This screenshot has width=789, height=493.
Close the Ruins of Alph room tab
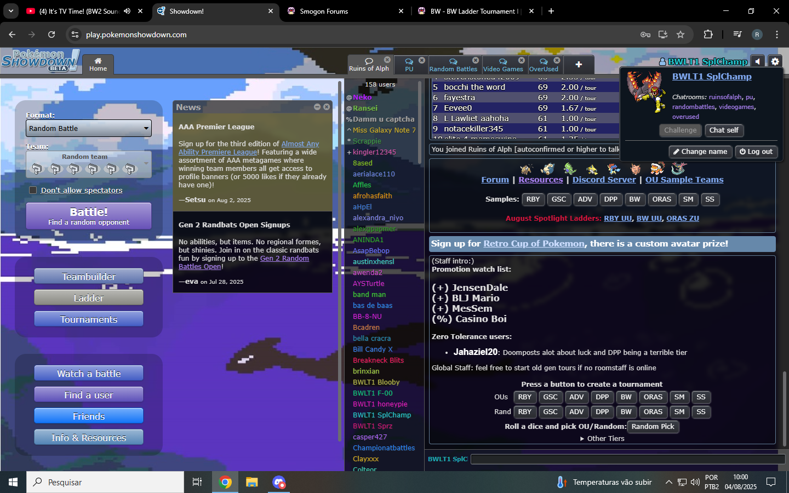click(x=387, y=60)
